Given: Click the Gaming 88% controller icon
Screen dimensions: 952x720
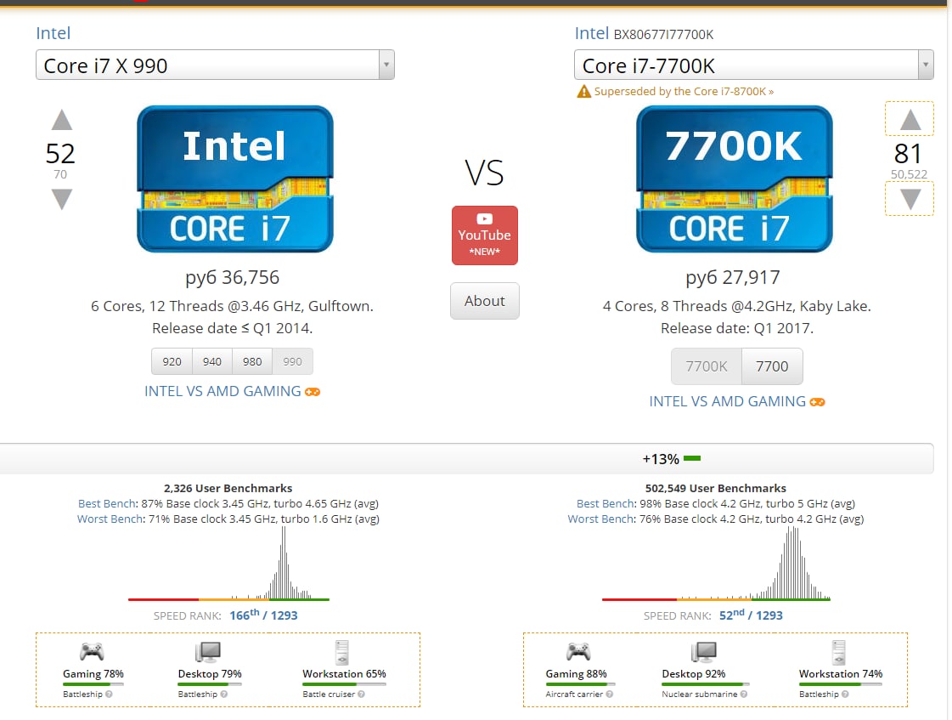Looking at the screenshot, I should point(578,652).
